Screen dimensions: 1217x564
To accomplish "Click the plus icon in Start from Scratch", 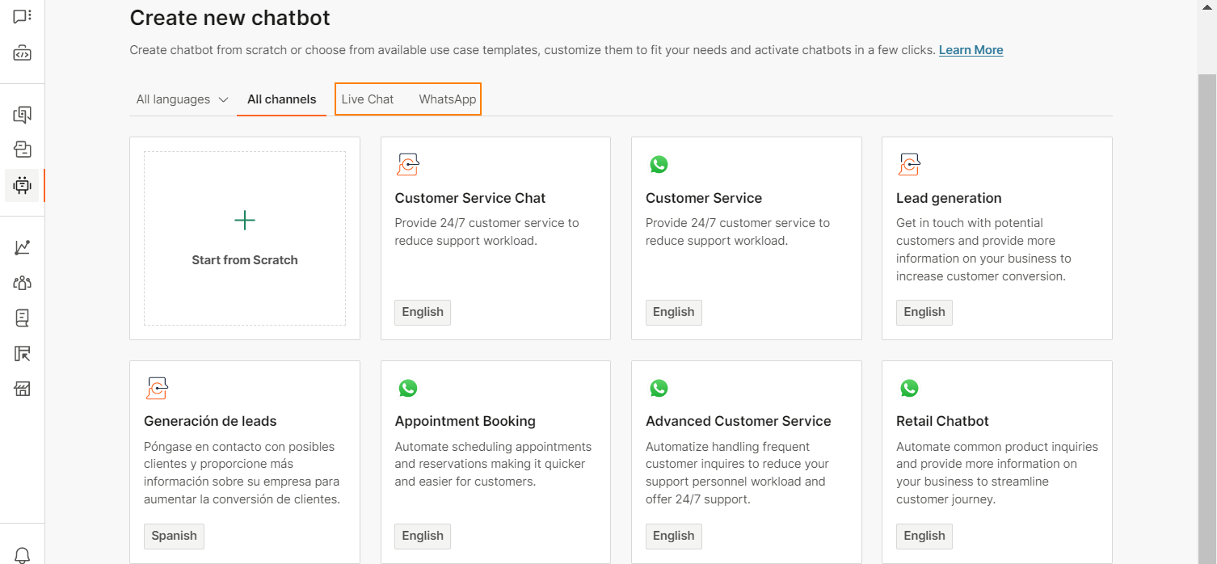I will point(244,221).
